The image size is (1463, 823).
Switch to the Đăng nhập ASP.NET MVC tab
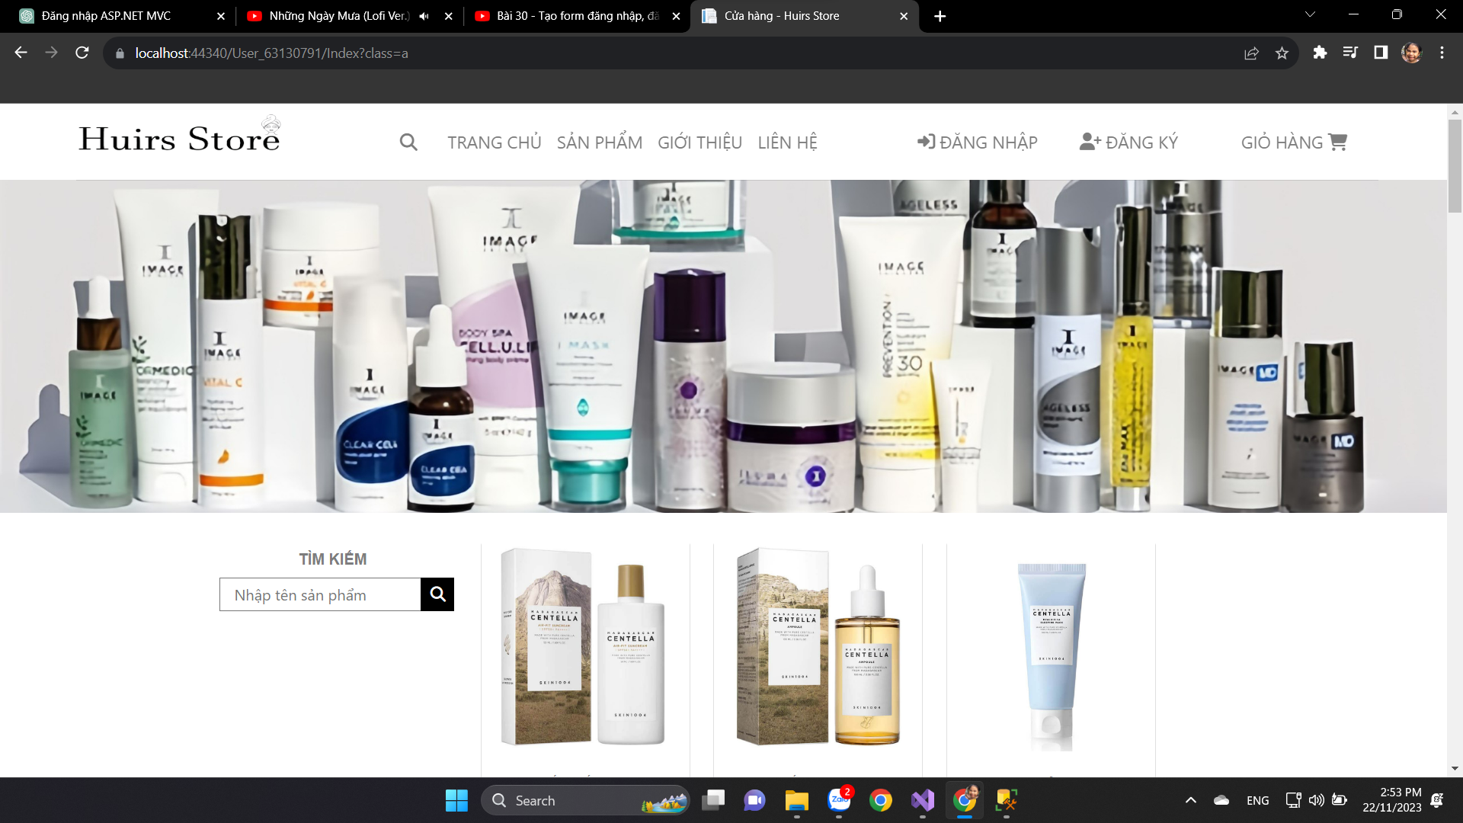pyautogui.click(x=107, y=16)
